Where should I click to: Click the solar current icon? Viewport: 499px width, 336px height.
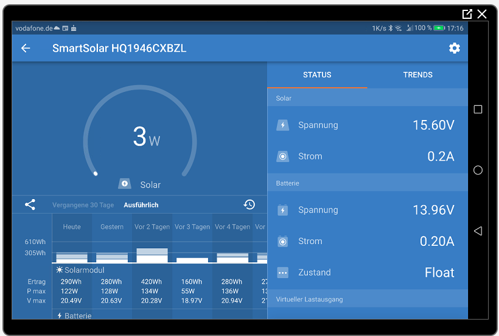(x=282, y=156)
